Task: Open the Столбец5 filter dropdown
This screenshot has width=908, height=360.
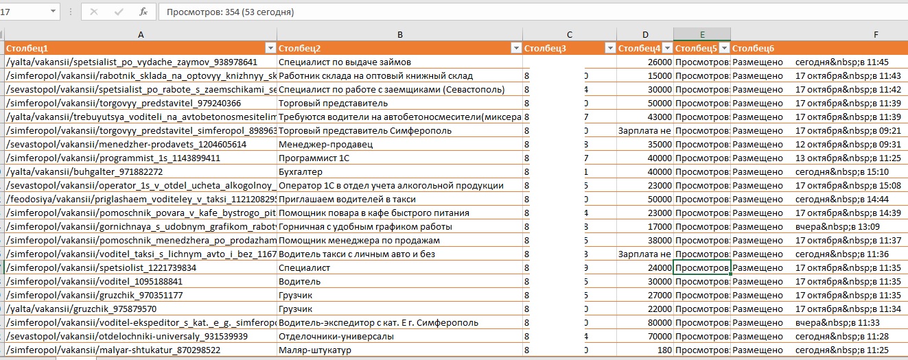Action: point(723,48)
